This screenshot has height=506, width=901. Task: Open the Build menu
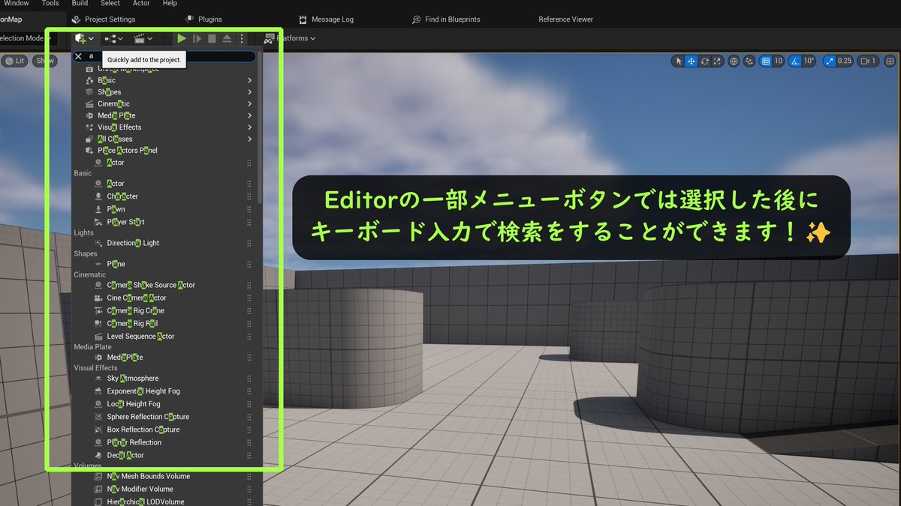(x=80, y=3)
